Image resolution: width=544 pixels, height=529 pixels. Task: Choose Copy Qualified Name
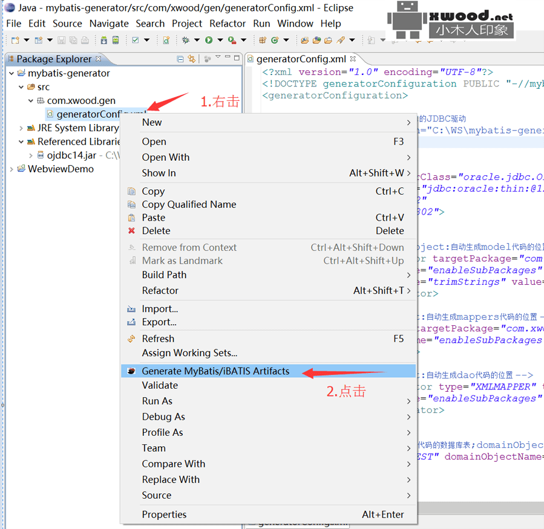click(268, 204)
